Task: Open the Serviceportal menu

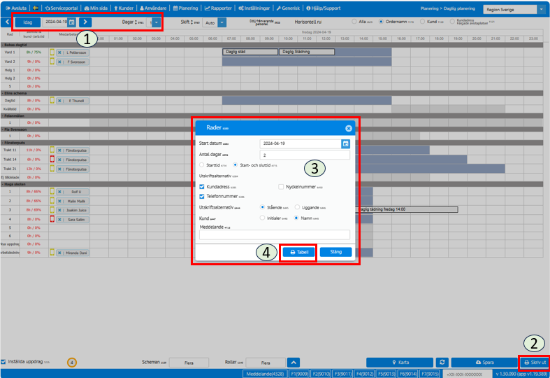Action: click(x=61, y=8)
